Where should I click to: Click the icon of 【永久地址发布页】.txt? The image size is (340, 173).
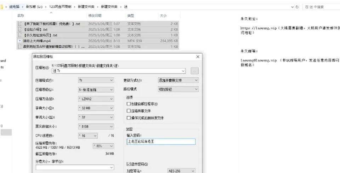(20, 35)
